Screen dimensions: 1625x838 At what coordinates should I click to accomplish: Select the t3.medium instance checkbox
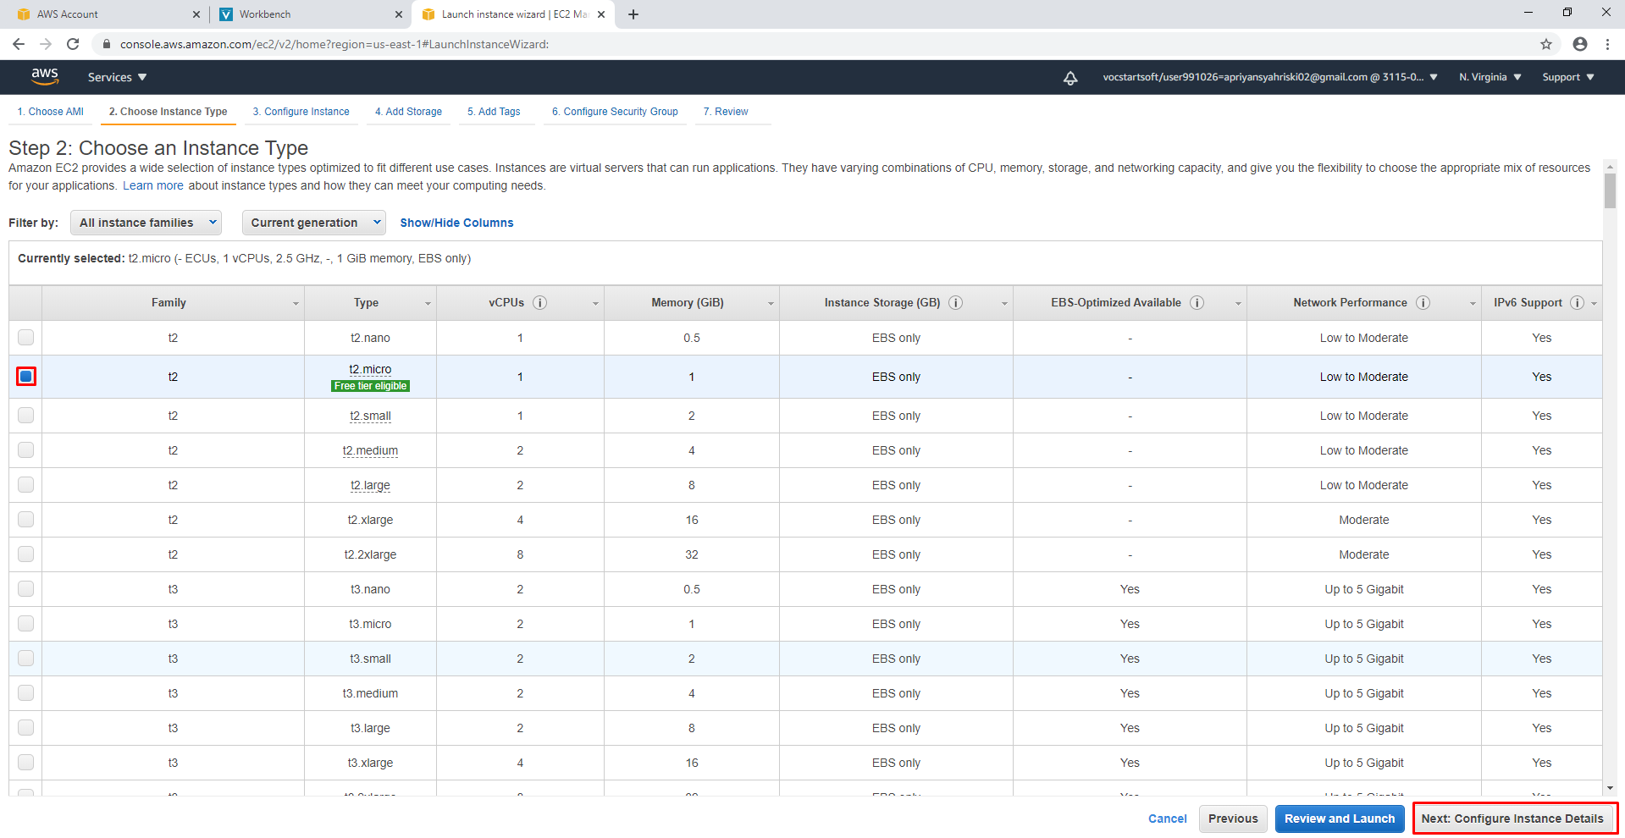pyautogui.click(x=26, y=693)
